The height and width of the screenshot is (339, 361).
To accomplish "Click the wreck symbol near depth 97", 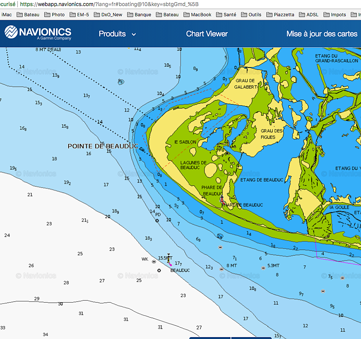I will pyautogui.click(x=323, y=291).
